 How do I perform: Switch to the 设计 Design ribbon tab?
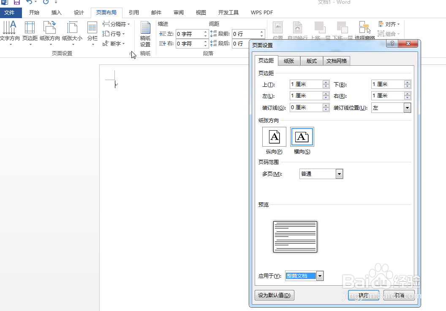click(x=79, y=13)
